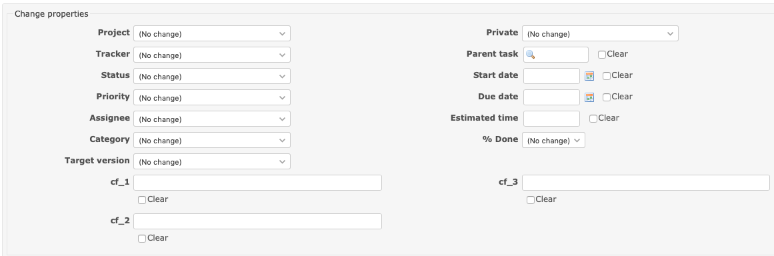
Task: Expand the Private dropdown menu
Action: [x=600, y=33]
